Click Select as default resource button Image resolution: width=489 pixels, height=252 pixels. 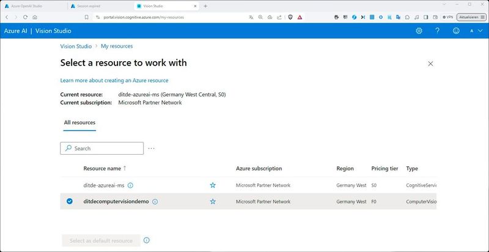tap(101, 240)
